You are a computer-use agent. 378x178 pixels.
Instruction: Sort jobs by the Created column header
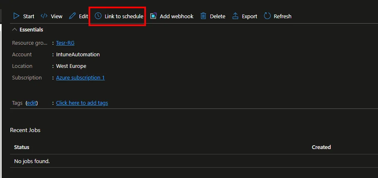coord(321,147)
